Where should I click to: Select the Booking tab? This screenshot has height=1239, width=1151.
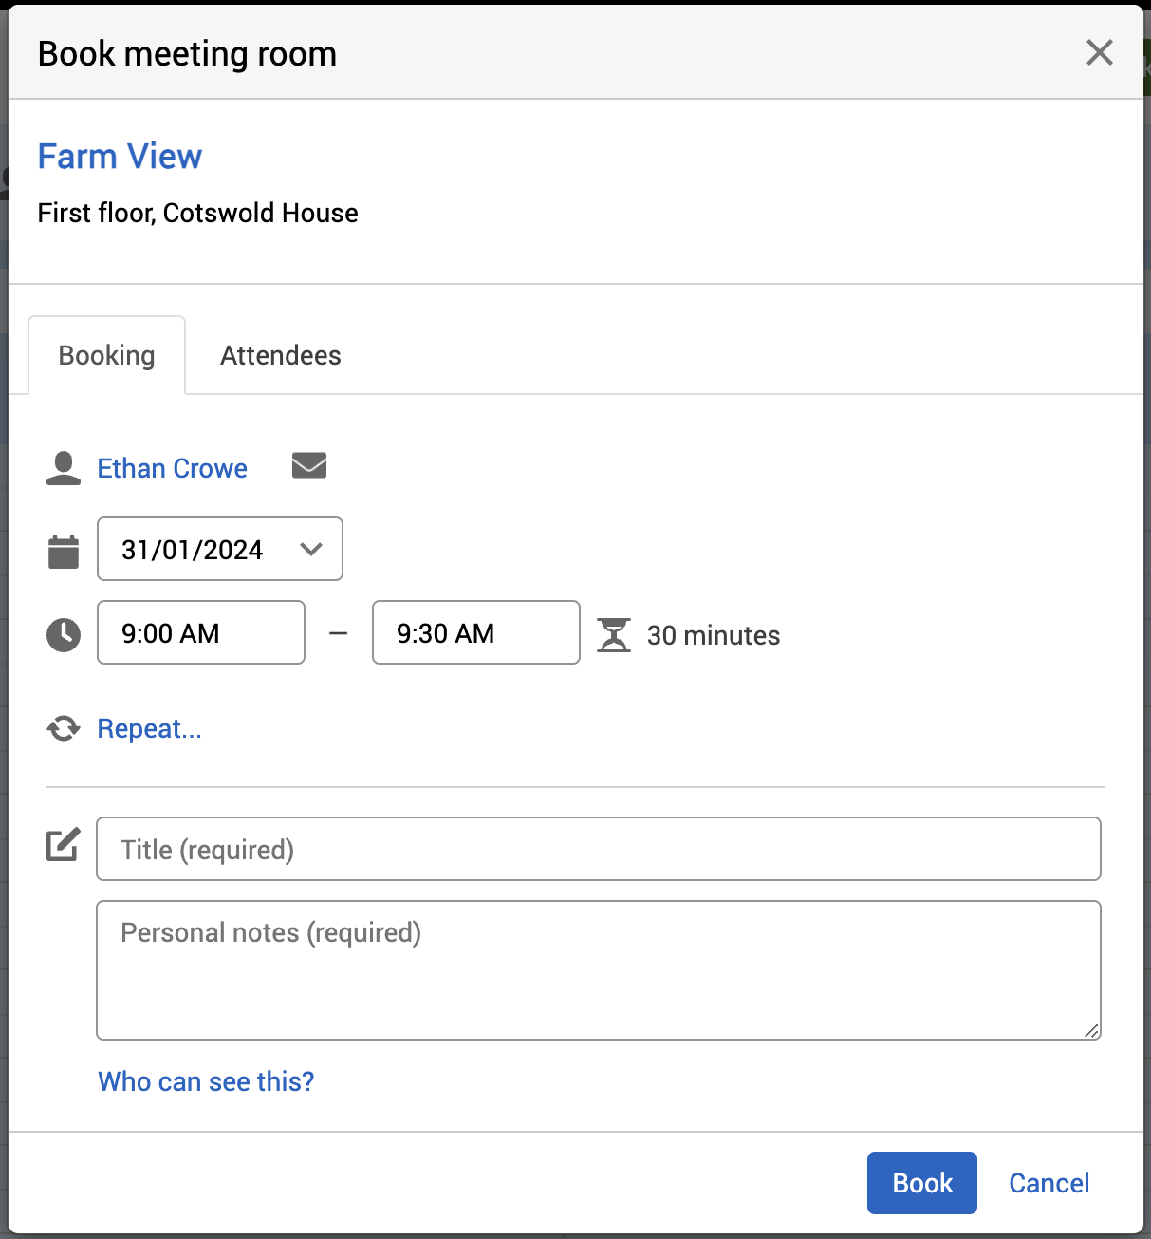click(106, 355)
